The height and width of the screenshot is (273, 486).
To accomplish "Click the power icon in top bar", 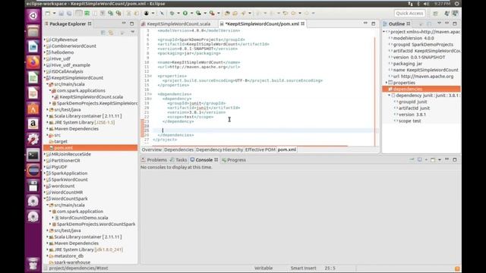I will (x=457, y=4).
